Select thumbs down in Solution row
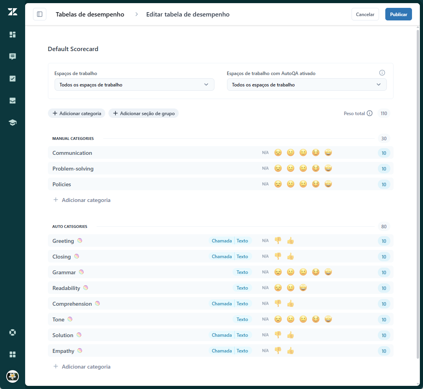 coord(278,335)
